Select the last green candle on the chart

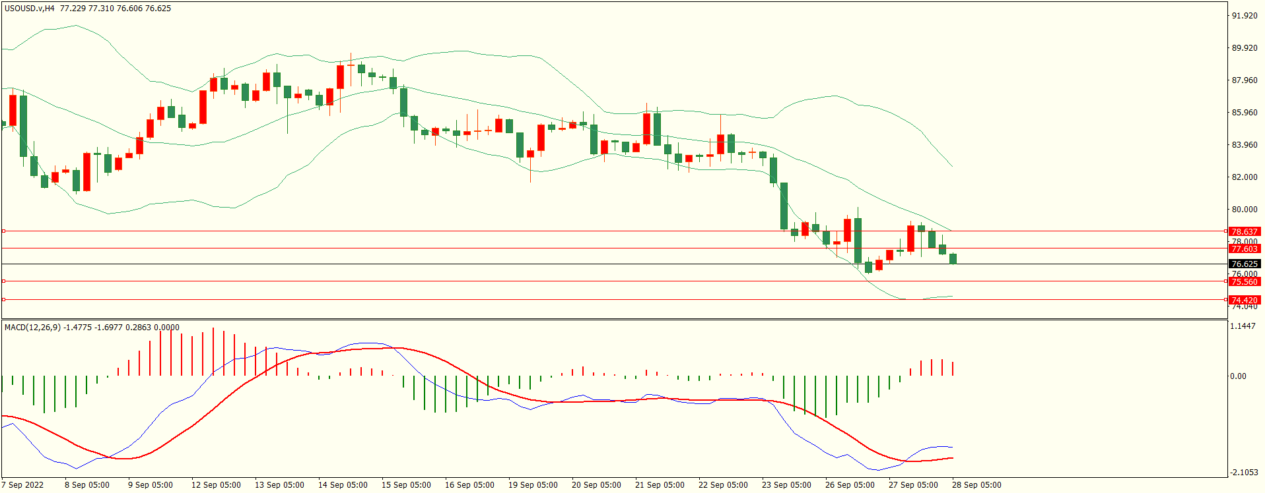(x=953, y=258)
